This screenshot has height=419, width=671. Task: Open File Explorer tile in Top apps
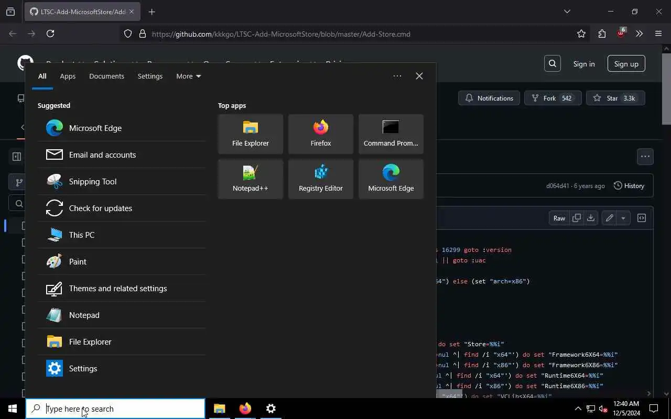click(251, 134)
